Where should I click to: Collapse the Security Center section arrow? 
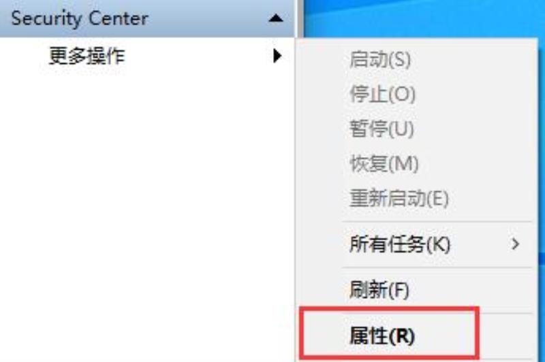click(x=276, y=18)
